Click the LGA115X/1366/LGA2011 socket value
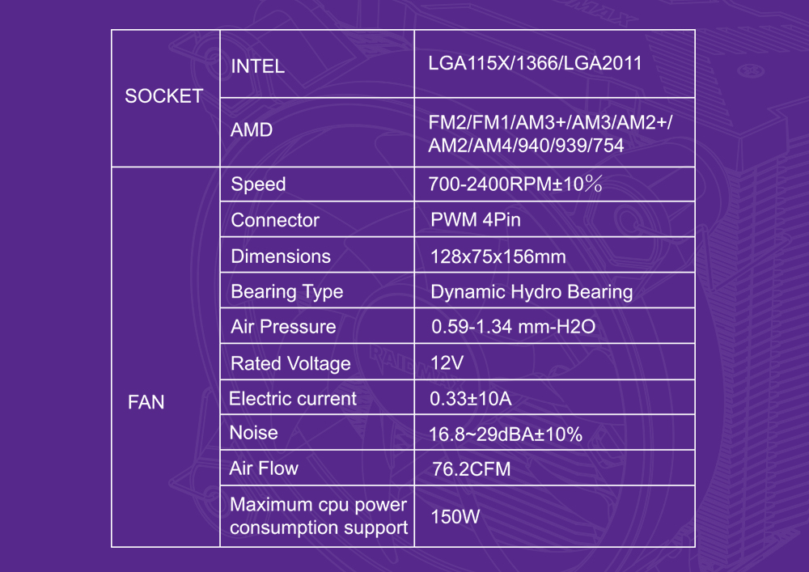Image resolution: width=809 pixels, height=572 pixels. 535,63
